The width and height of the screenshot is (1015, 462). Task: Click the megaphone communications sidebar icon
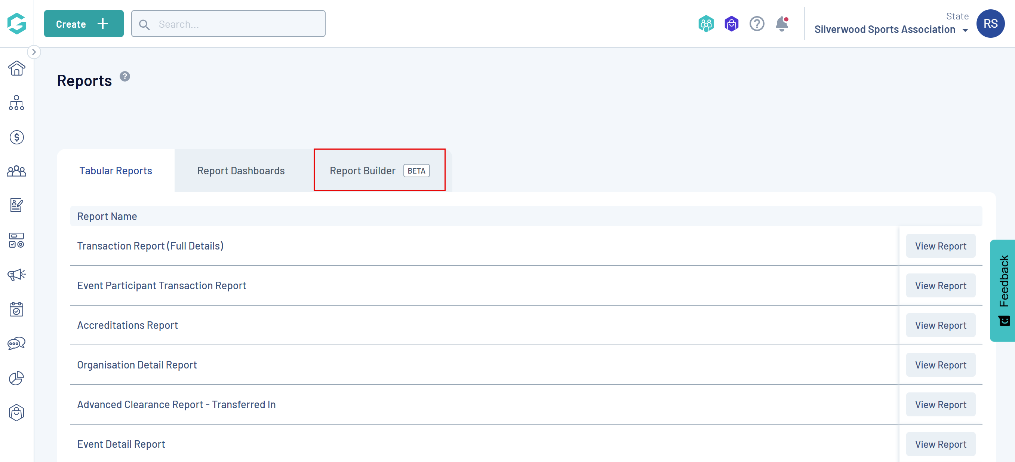click(16, 274)
